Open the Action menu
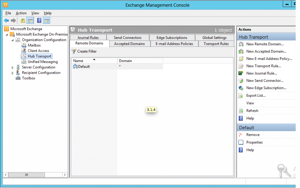The height and width of the screenshot is (188, 300). click(x=21, y=13)
